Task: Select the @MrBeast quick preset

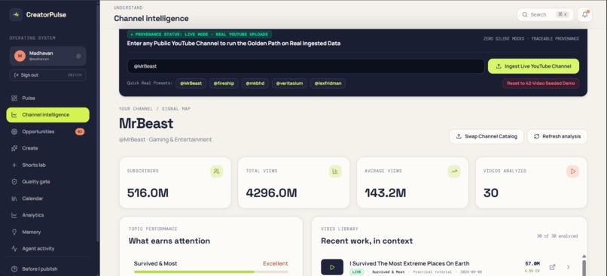Action: tap(191, 83)
